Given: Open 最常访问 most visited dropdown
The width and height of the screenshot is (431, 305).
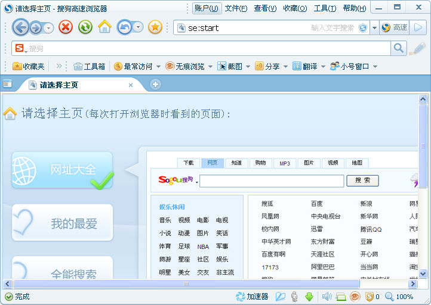Looking at the screenshot, I should (x=137, y=66).
